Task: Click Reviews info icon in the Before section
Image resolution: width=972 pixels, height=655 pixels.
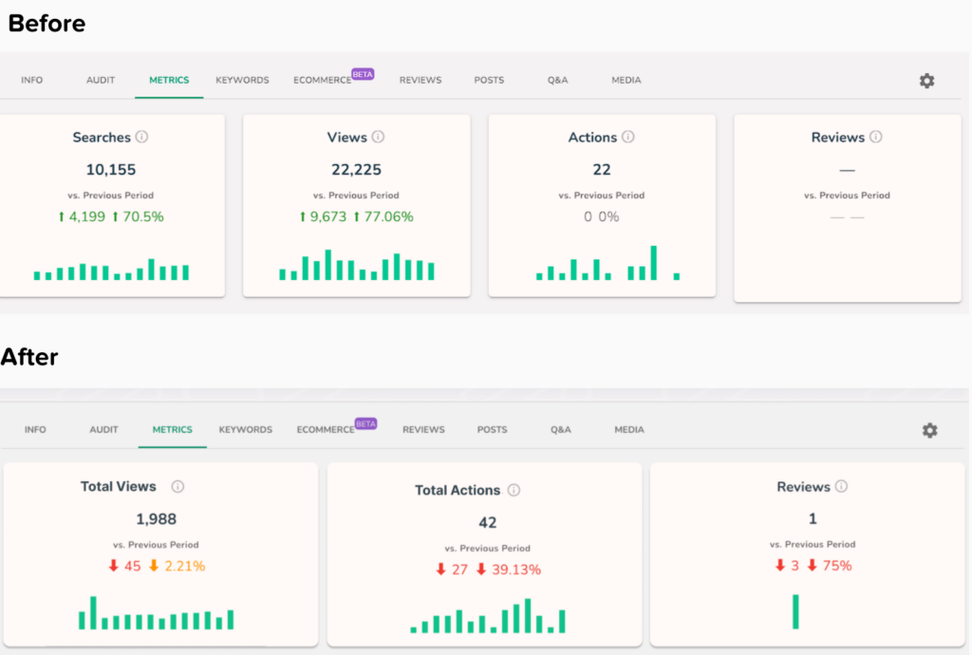Action: pyautogui.click(x=876, y=138)
